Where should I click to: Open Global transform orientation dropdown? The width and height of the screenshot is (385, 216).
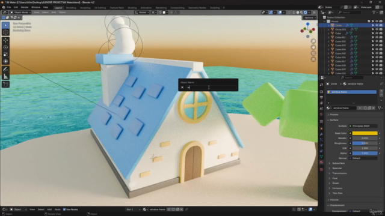(x=142, y=12)
